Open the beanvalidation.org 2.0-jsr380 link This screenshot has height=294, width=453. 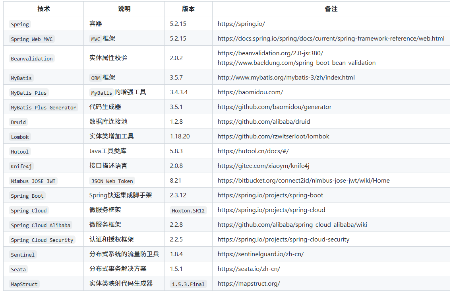[271, 53]
